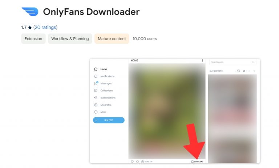The image size is (279, 168).
Task: Open the 20 ratings link
Action: pos(45,27)
